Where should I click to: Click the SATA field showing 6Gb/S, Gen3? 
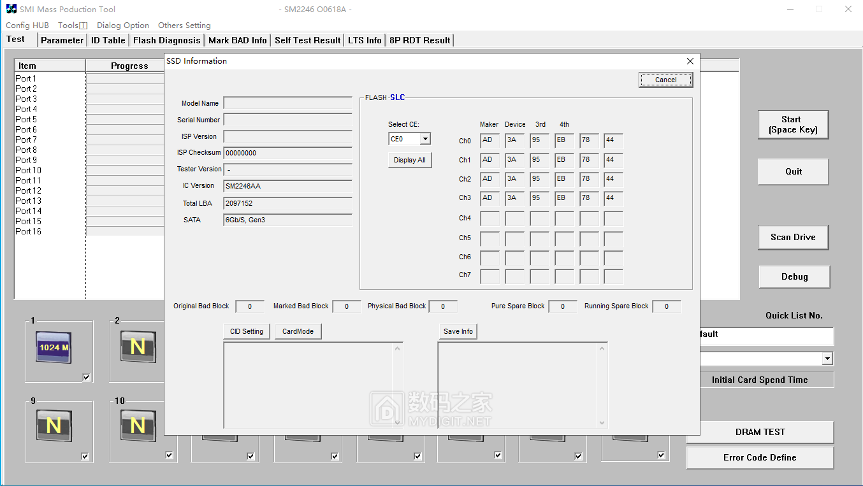coord(288,220)
